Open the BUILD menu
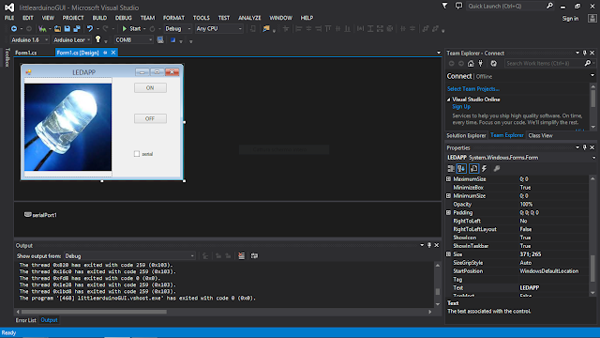 99,18
